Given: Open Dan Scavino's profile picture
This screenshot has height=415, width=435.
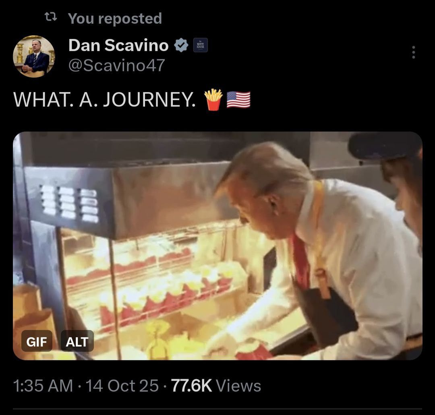Looking at the screenshot, I should (34, 56).
